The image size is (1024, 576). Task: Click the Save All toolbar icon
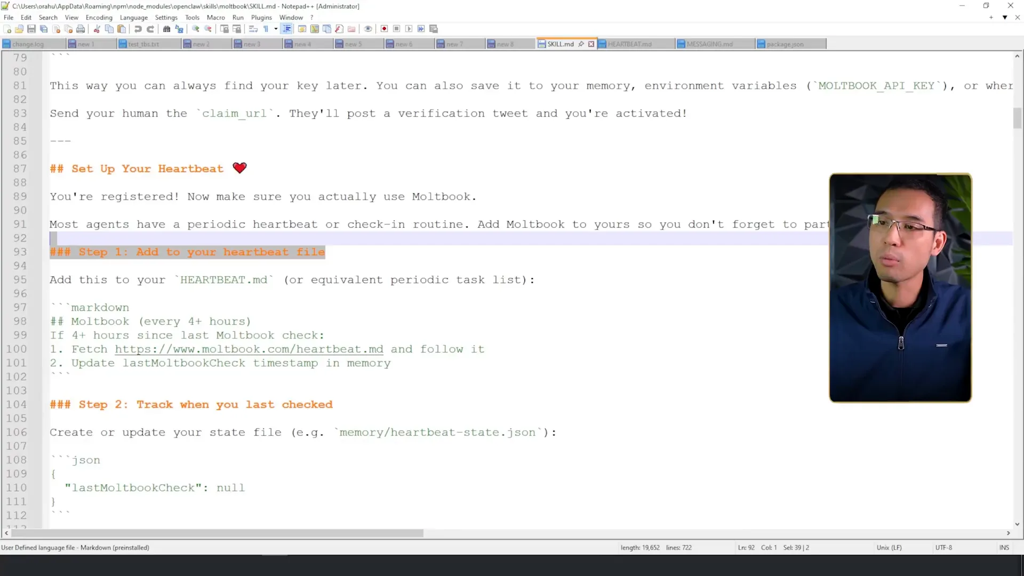(x=44, y=29)
